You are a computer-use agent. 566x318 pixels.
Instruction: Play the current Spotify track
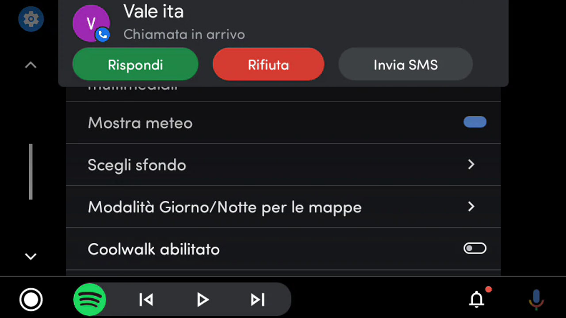[203, 300]
